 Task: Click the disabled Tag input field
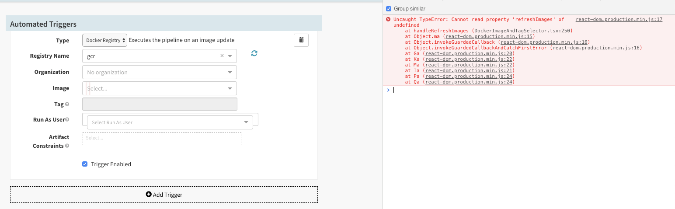(160, 104)
